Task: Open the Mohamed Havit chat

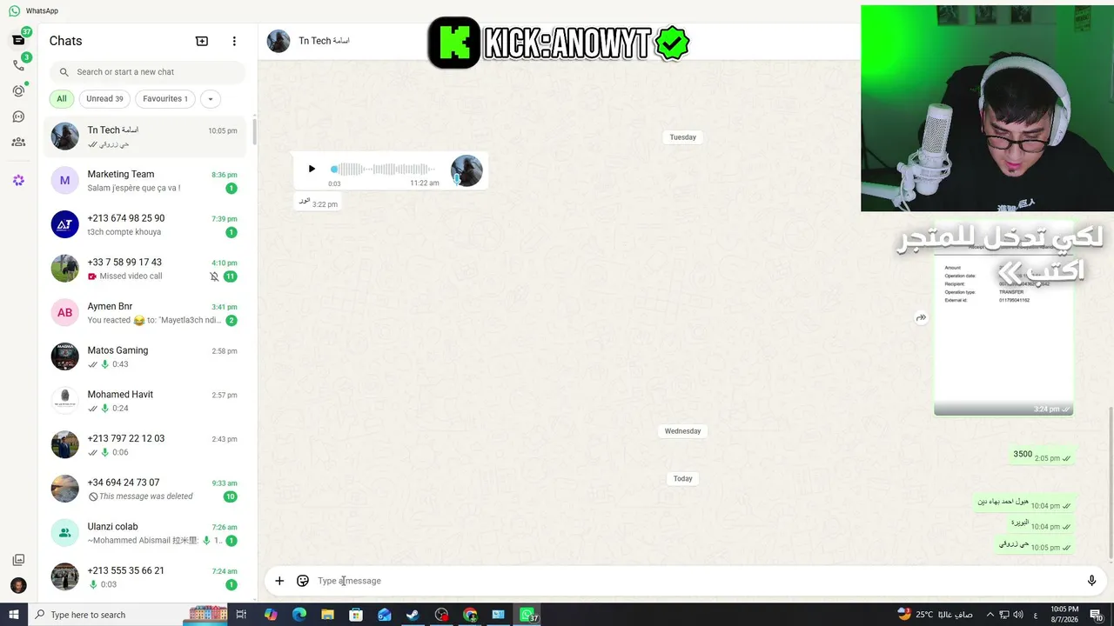Action: (145, 401)
